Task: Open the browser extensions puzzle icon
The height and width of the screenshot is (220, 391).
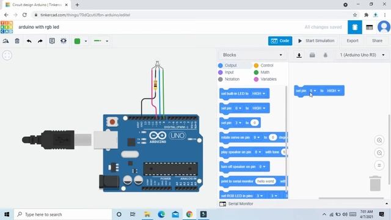Action: (x=366, y=15)
